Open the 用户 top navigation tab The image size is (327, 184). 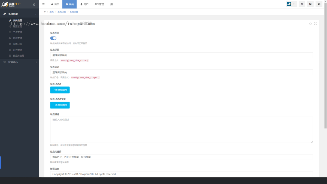click(x=84, y=4)
